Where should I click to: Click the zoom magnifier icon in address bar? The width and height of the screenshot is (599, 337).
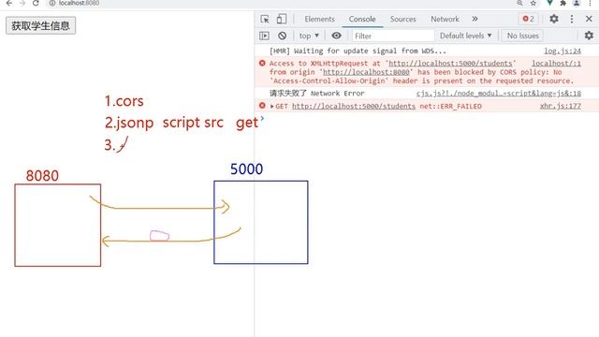[x=519, y=3]
